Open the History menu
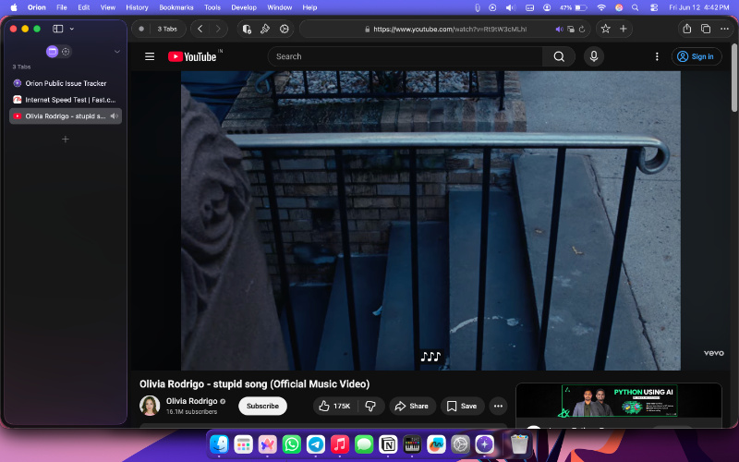Screen dimensions: 739x462 click(137, 7)
